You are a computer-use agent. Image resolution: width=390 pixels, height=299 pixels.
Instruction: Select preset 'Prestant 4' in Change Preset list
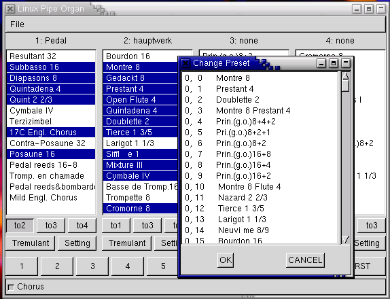(260, 89)
